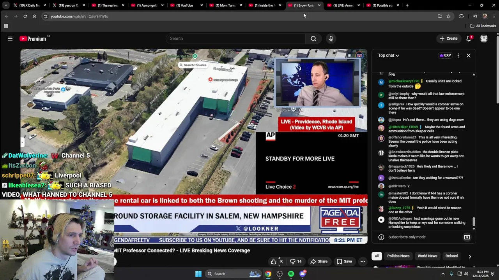Switch to the Asmongold browser tab
The width and height of the screenshot is (499, 280).
[147, 5]
